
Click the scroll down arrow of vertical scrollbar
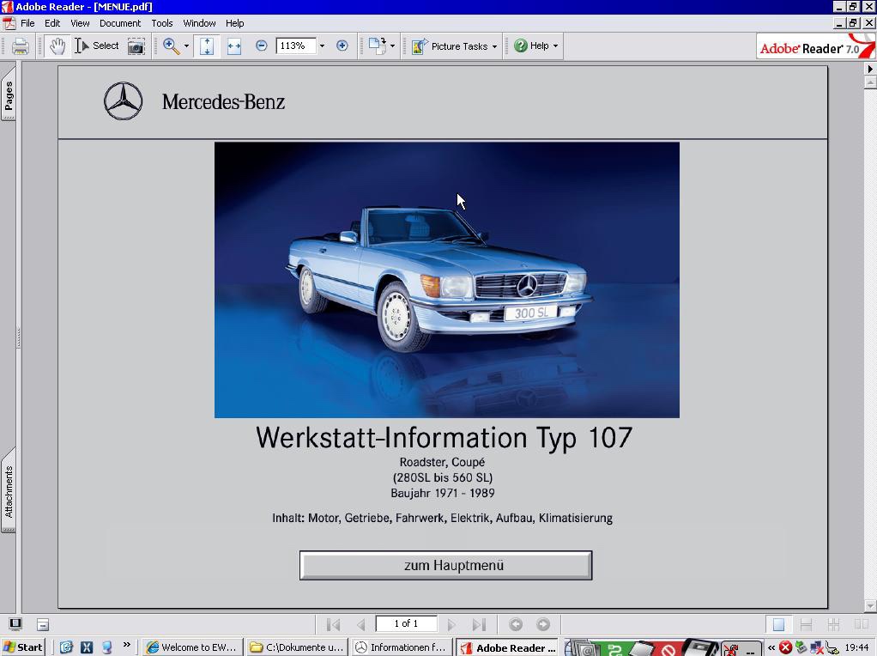coord(870,605)
